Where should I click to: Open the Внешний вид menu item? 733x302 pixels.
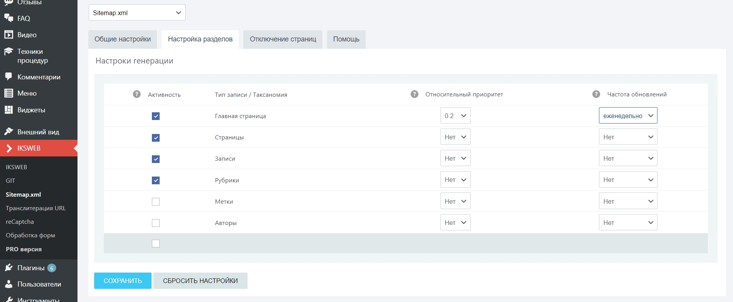[x=39, y=132]
